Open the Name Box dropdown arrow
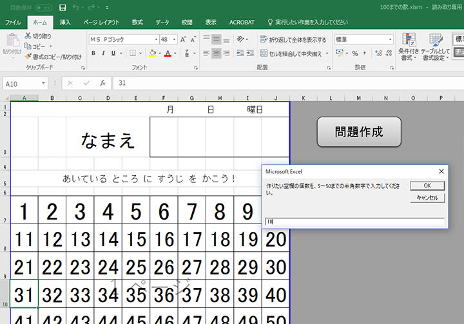 tap(43, 83)
